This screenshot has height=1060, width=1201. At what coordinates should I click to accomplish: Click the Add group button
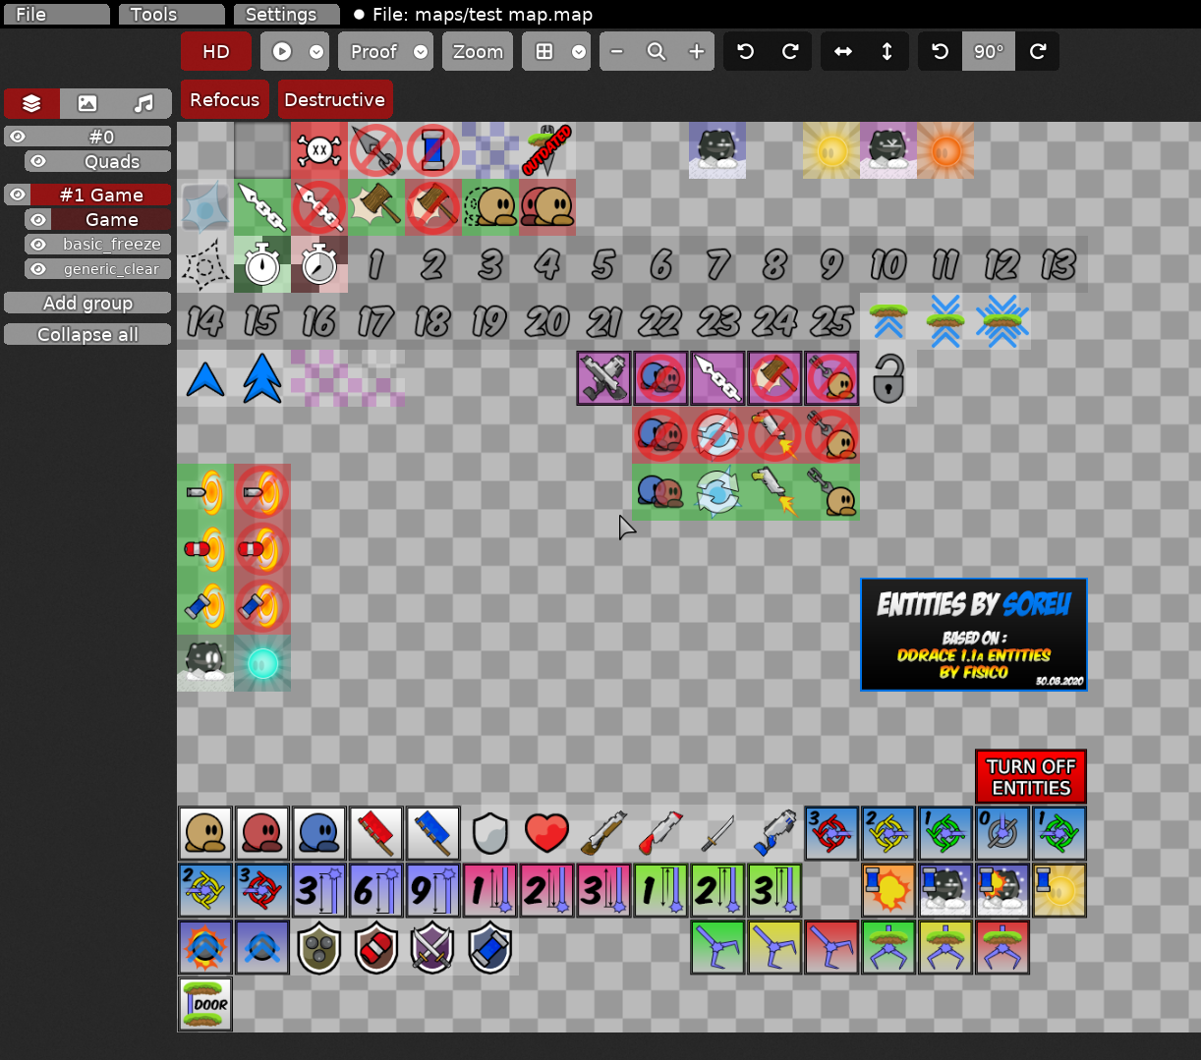pos(87,303)
